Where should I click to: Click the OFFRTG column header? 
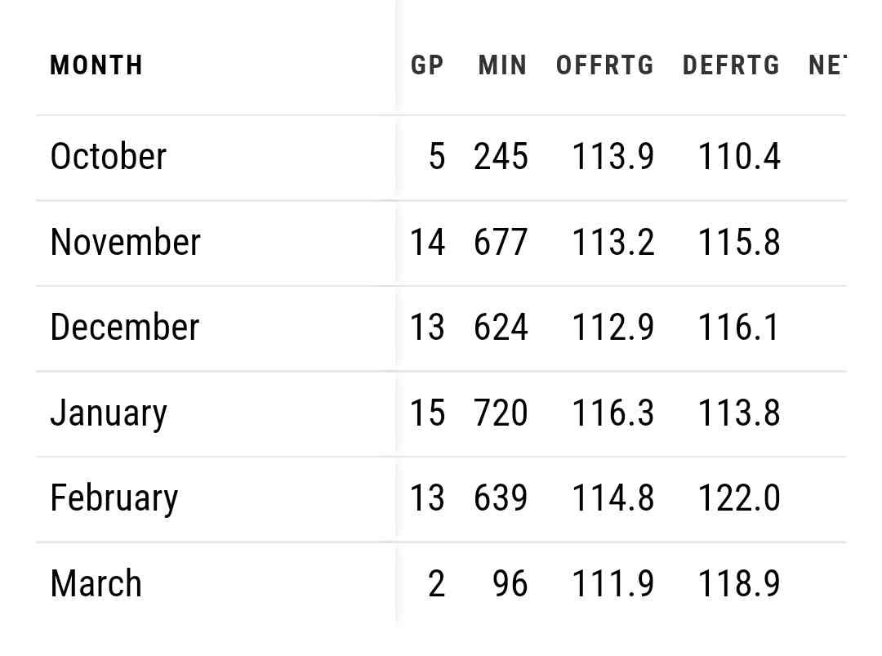coord(605,65)
